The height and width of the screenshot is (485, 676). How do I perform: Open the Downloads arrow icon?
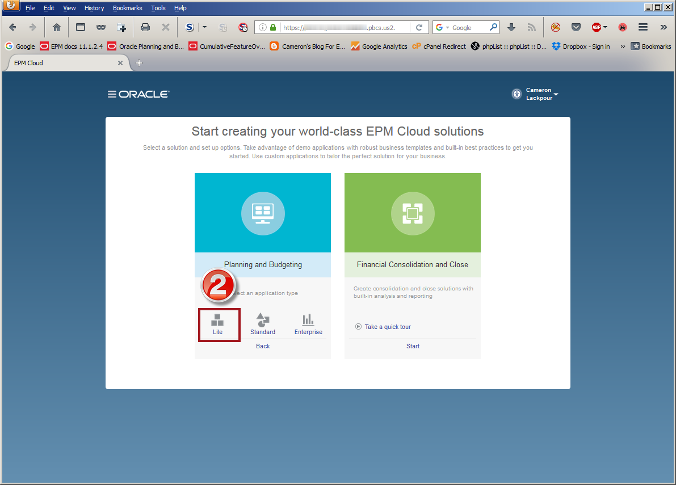(x=511, y=27)
